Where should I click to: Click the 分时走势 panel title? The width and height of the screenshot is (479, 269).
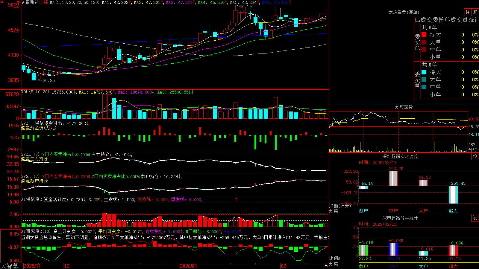[404, 107]
